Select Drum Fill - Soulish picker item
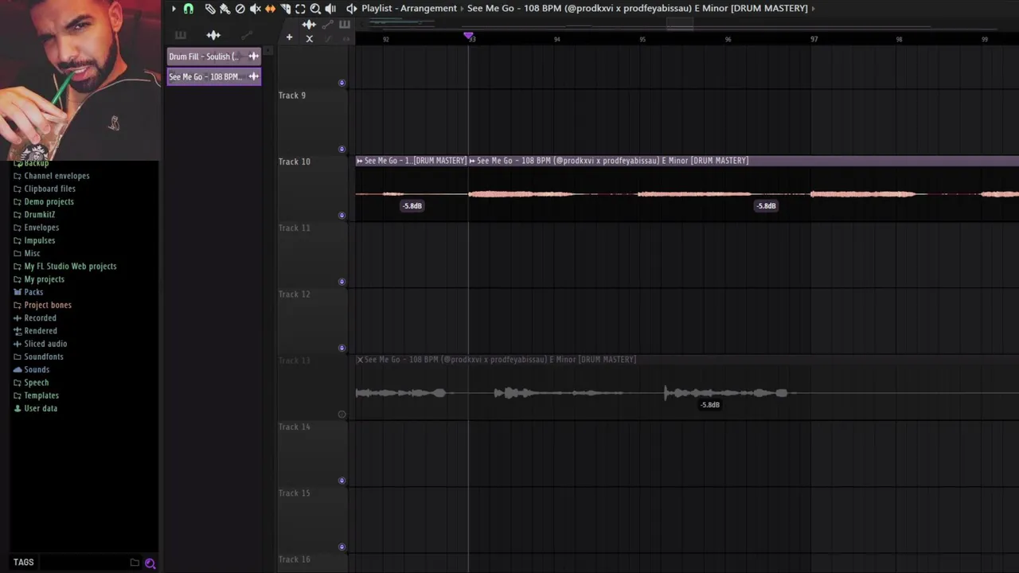The height and width of the screenshot is (573, 1019). click(x=214, y=57)
